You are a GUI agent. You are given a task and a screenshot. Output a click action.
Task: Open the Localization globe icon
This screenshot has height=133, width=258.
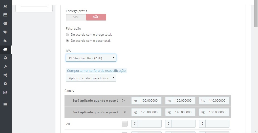click(x=5, y=58)
